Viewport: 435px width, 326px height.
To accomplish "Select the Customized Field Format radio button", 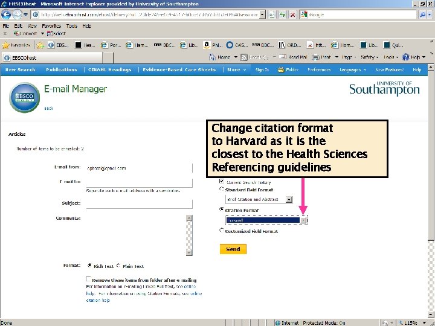I will pos(221,231).
